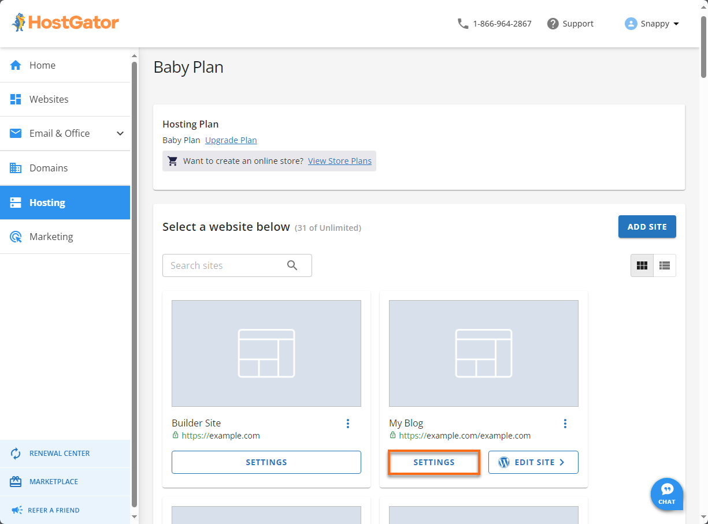Click the Add Site button

tap(647, 226)
